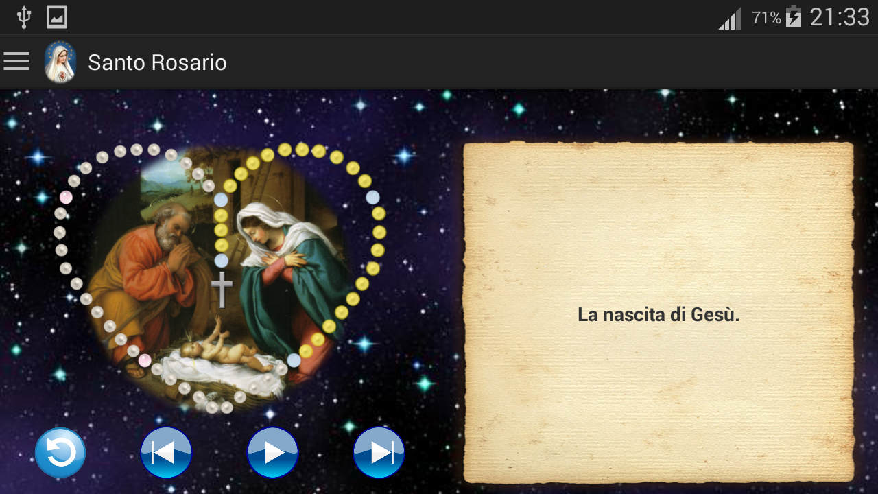878x494 pixels.
Task: Open the screenshot notification image icon
Action: tap(57, 17)
